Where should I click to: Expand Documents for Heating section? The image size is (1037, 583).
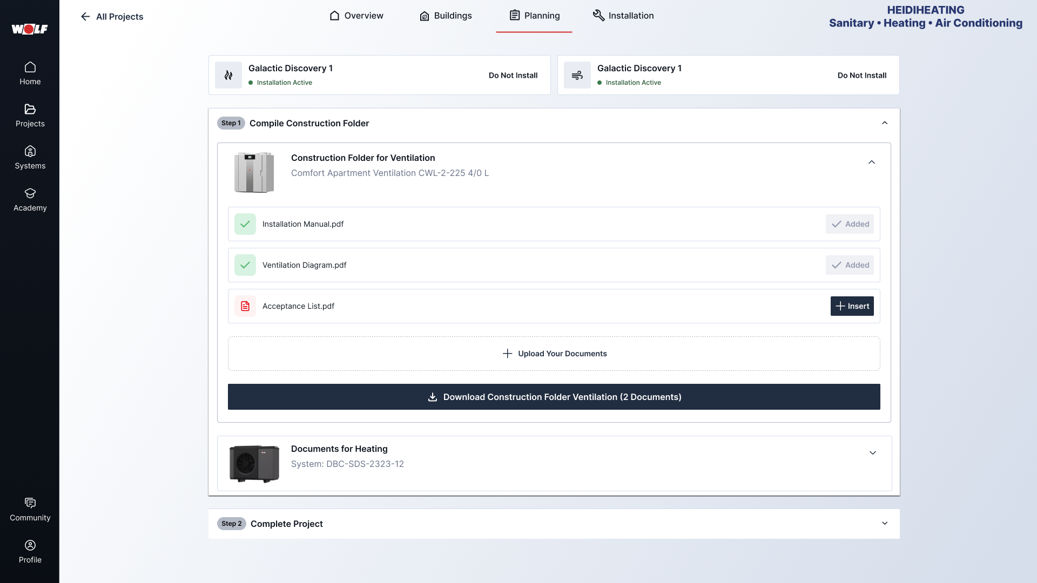pos(873,453)
